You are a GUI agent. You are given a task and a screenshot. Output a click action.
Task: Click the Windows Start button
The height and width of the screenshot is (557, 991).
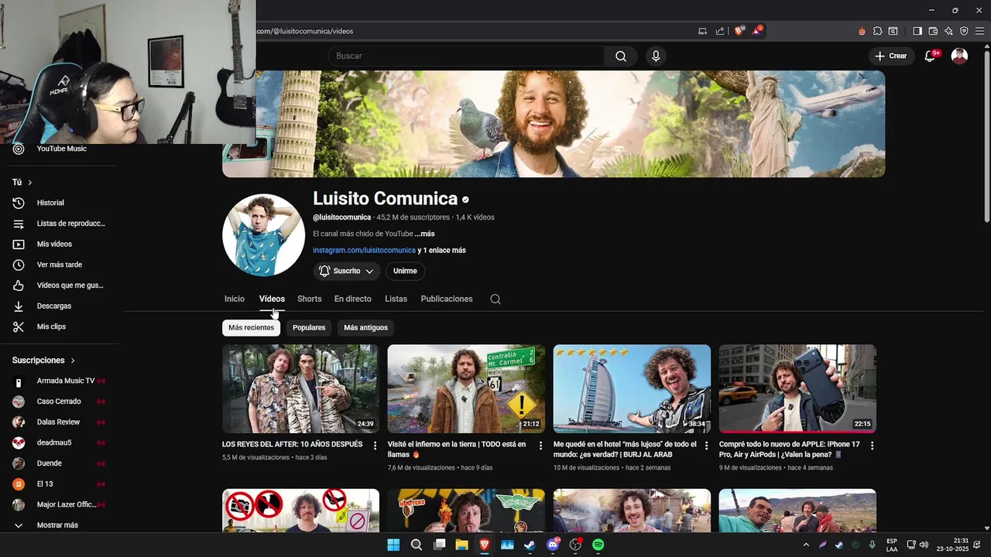393,545
